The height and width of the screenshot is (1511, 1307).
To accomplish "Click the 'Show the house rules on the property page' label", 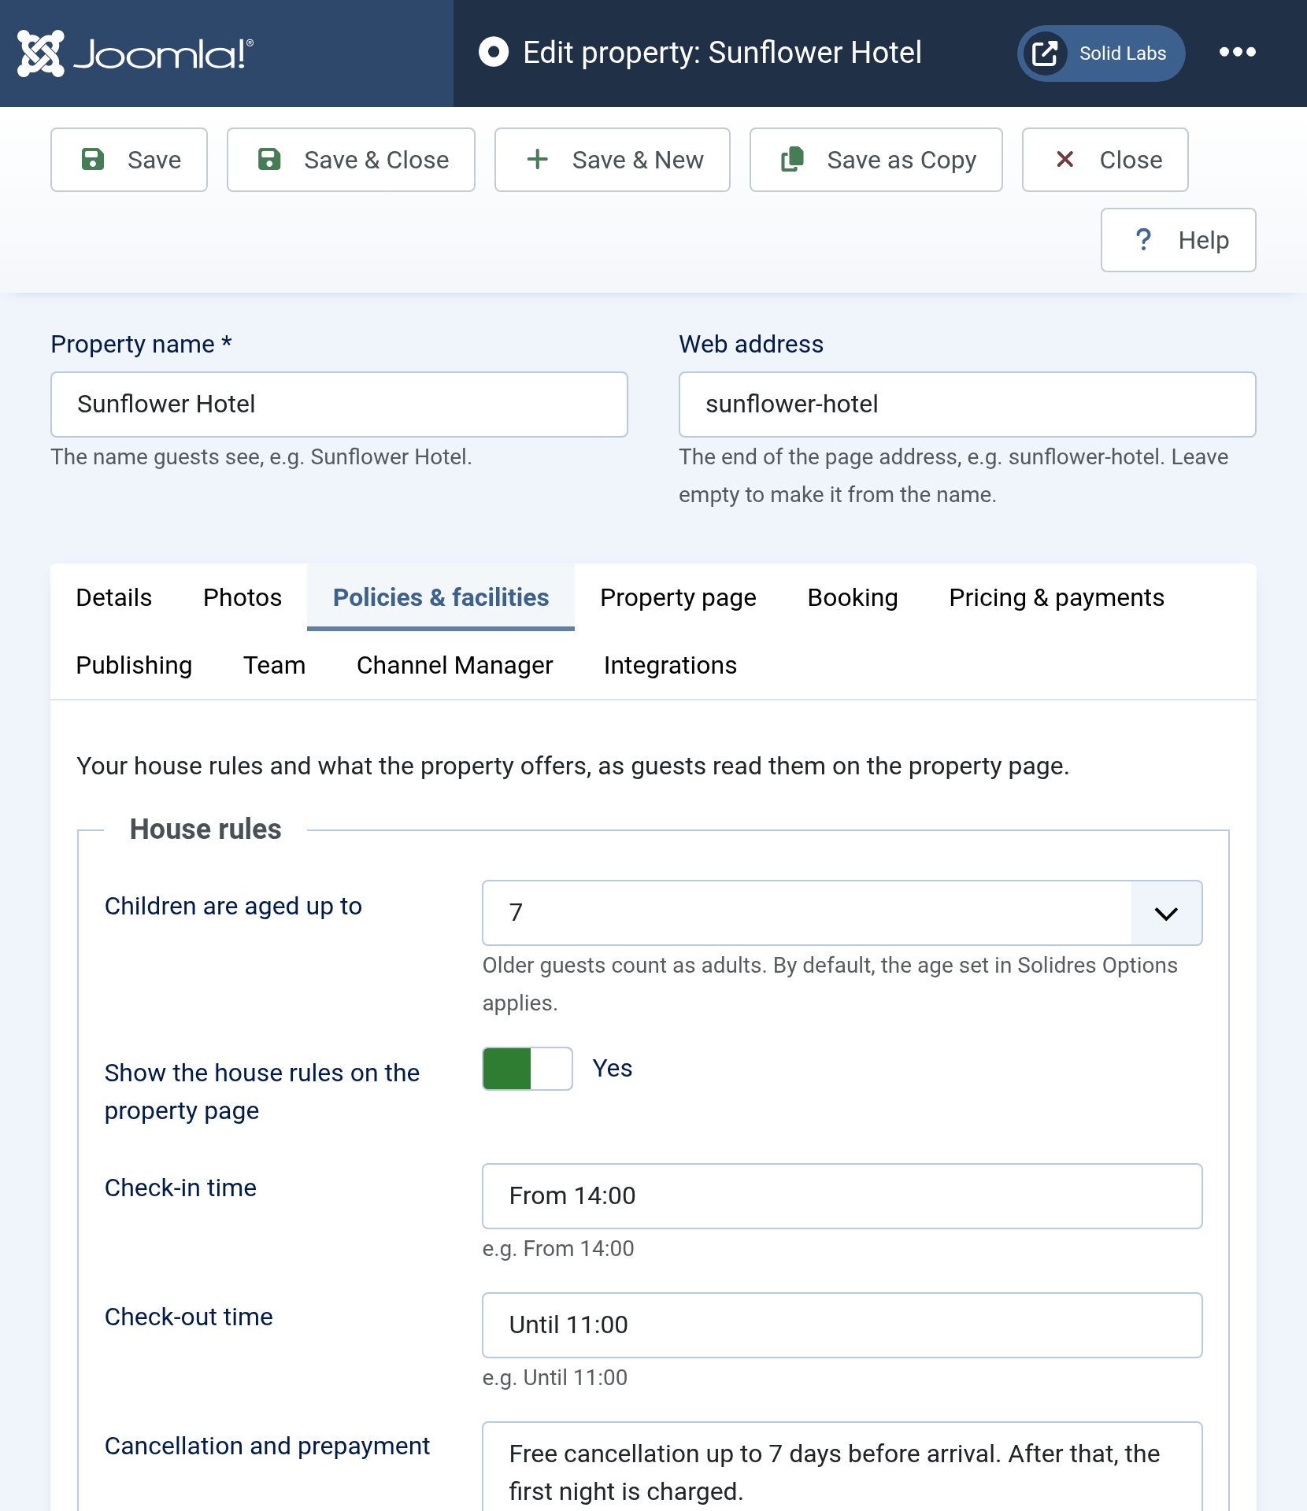I will [261, 1092].
